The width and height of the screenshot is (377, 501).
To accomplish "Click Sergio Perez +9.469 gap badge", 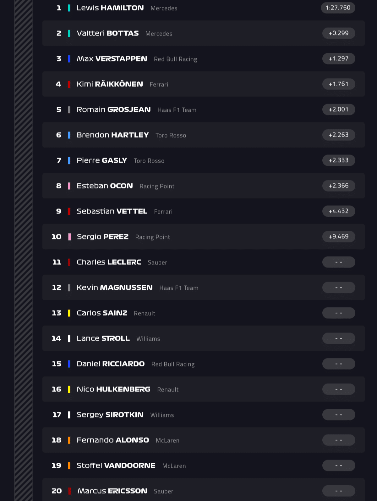I will click(339, 236).
